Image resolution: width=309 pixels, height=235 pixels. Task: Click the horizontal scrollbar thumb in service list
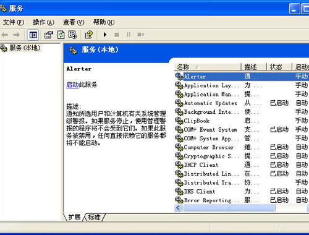click(229, 208)
